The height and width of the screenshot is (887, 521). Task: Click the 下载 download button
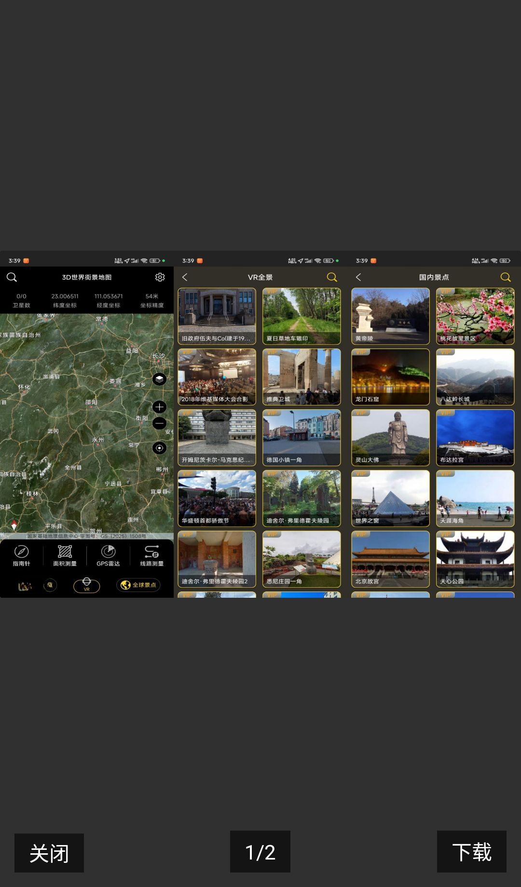coord(472,851)
